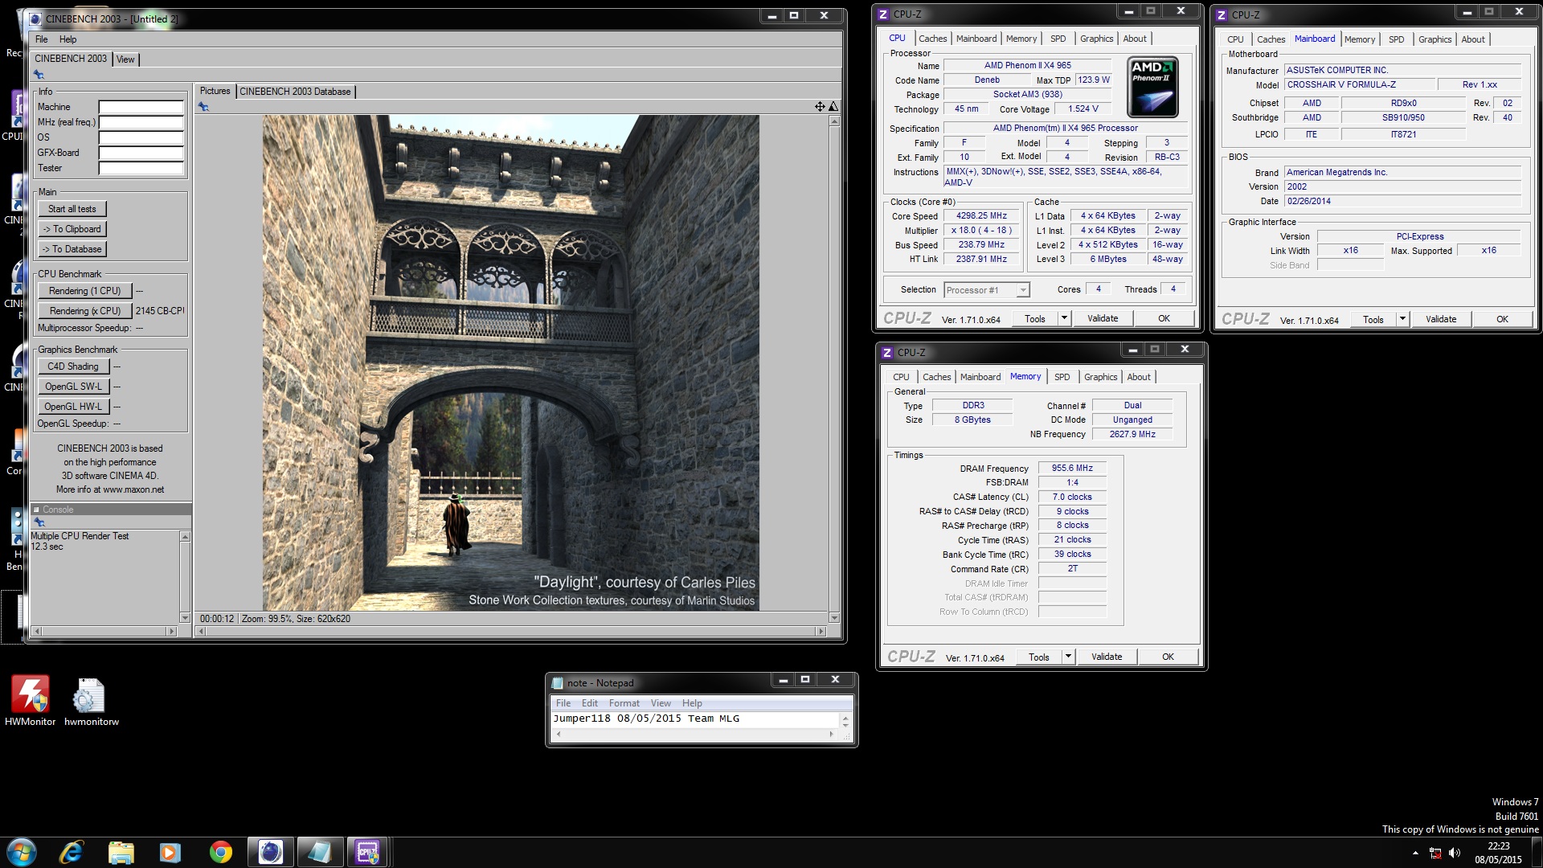
Task: Open Edit menu in Notepad
Action: click(589, 703)
